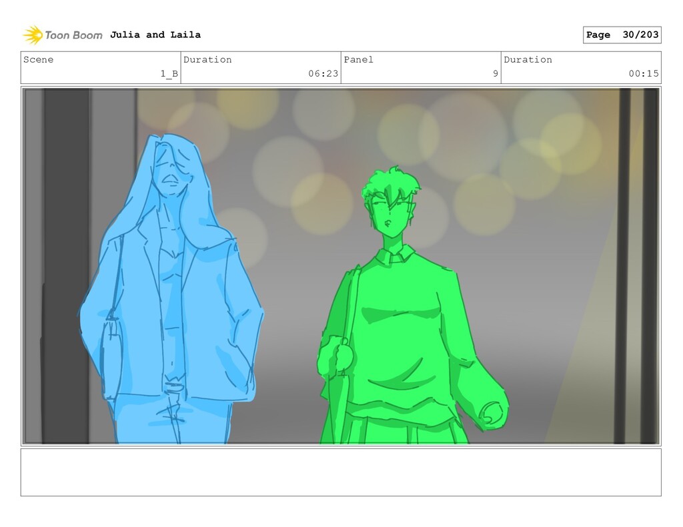This screenshot has height=527, width=683.
Task: Click the 'Panel' label
Action: pyautogui.click(x=358, y=59)
